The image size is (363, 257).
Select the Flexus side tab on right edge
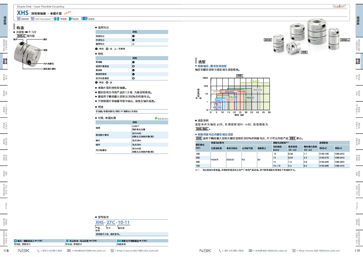coord(359,206)
